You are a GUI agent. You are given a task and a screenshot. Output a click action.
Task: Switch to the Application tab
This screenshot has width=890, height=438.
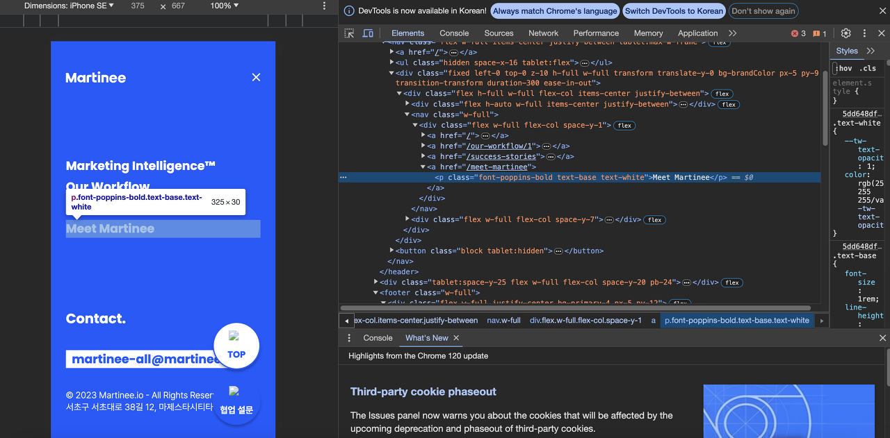point(697,33)
